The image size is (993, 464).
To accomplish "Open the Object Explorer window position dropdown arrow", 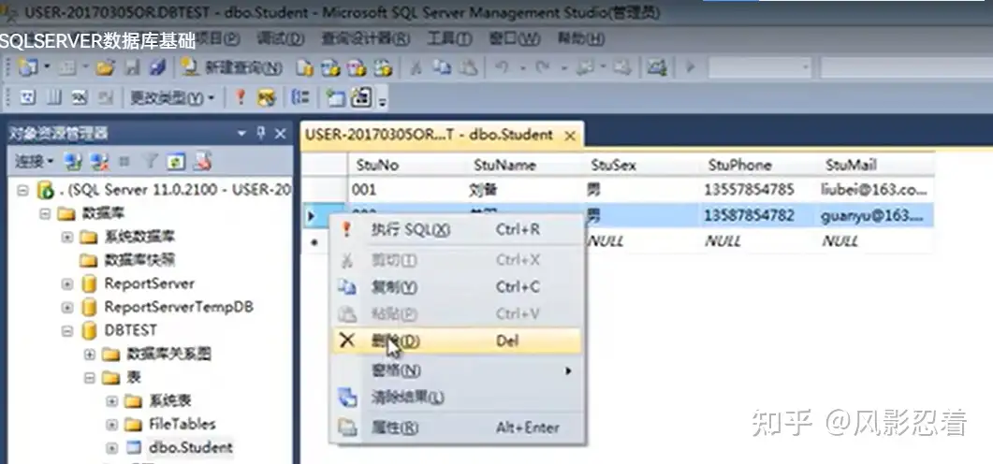I will click(241, 134).
